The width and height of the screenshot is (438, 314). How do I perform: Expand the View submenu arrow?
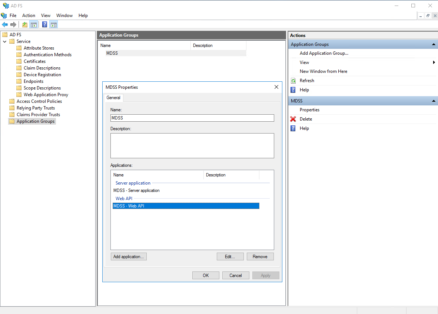click(434, 62)
